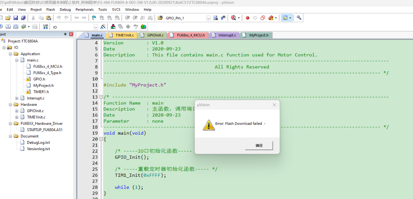Collapse the Application folder in project tree
413x199 pixels.
point(10,54)
